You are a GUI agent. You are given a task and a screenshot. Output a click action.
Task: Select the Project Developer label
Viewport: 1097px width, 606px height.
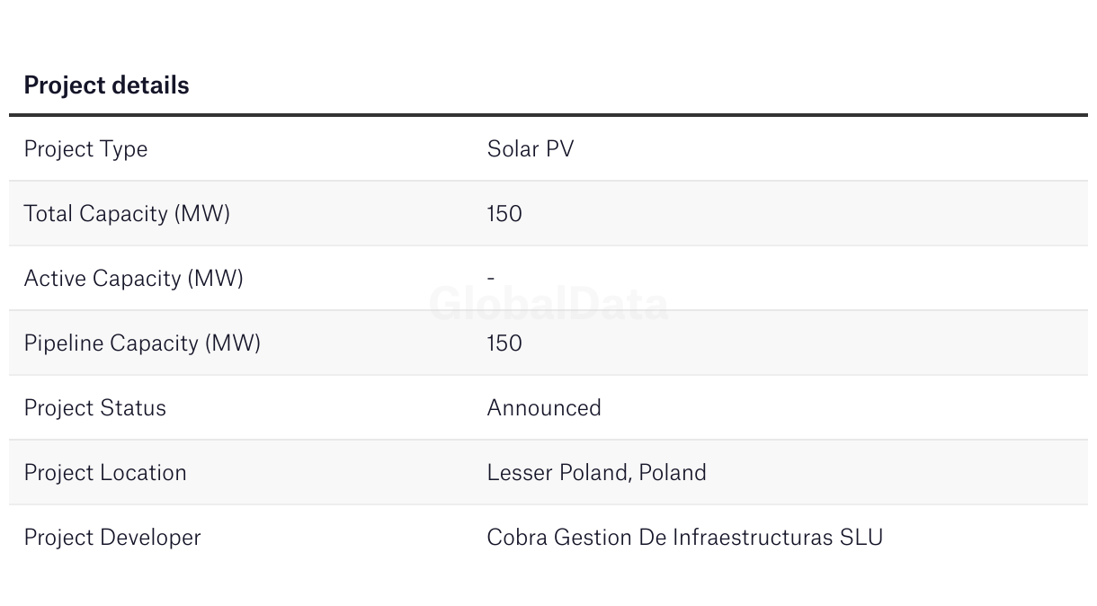pos(112,538)
